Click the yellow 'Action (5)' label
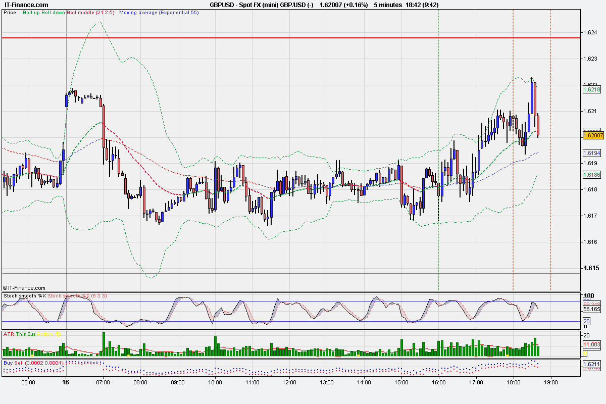This screenshot has height=404, width=606. [x=49, y=334]
